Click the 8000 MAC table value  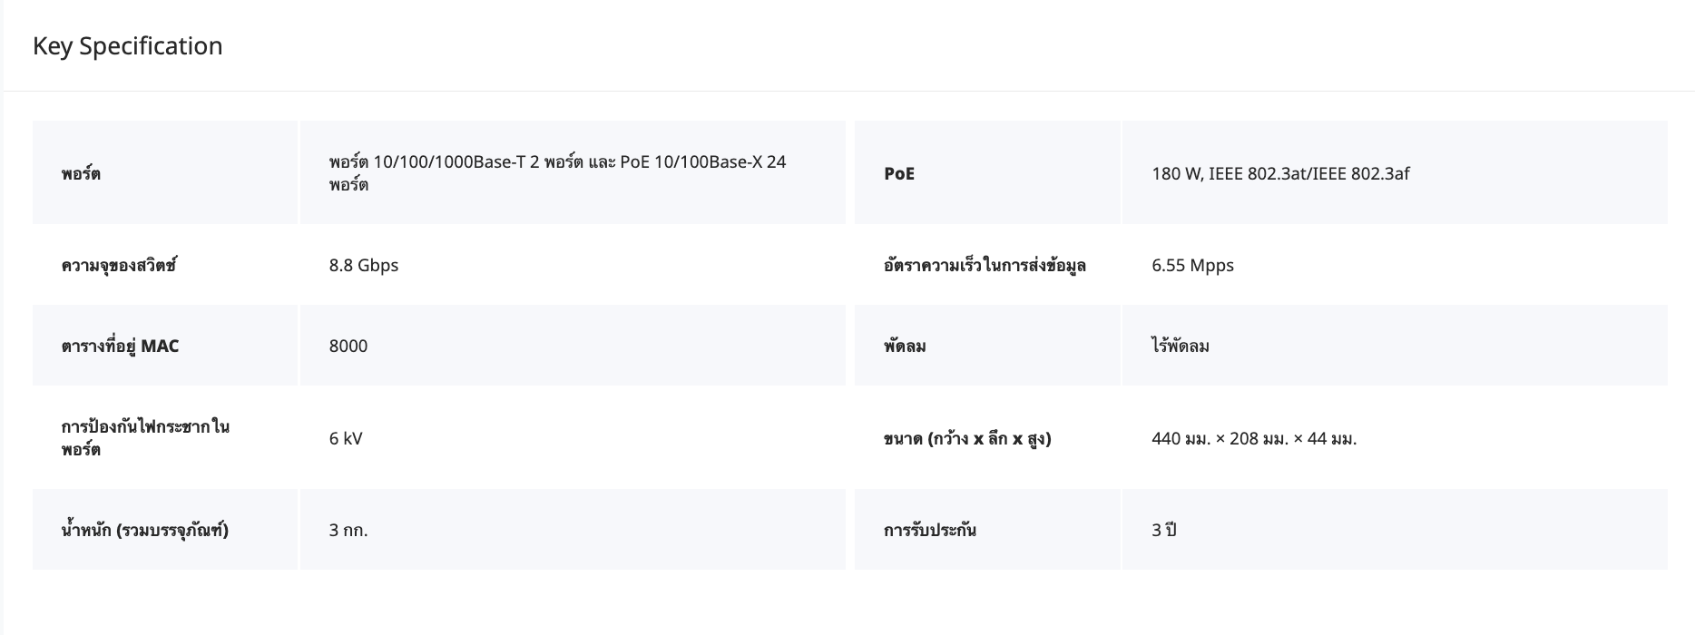[348, 346]
